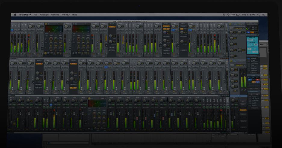Open the Help menu
282x148 pixels.
(x=74, y=15)
